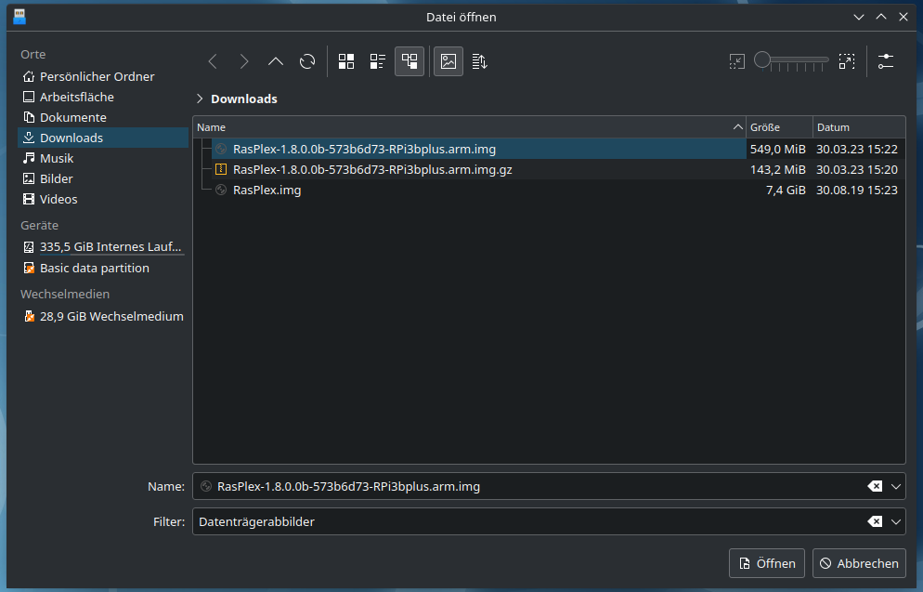Clear the Filter field
Screen dimensions: 923x592
(875, 522)
